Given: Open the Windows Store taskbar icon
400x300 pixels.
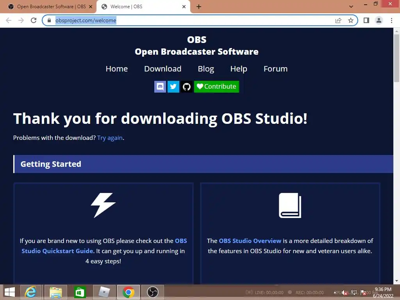Looking at the screenshot, I should [80, 292].
